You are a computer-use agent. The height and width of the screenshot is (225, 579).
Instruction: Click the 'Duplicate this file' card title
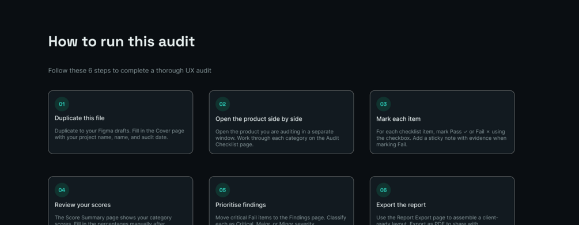tap(80, 119)
